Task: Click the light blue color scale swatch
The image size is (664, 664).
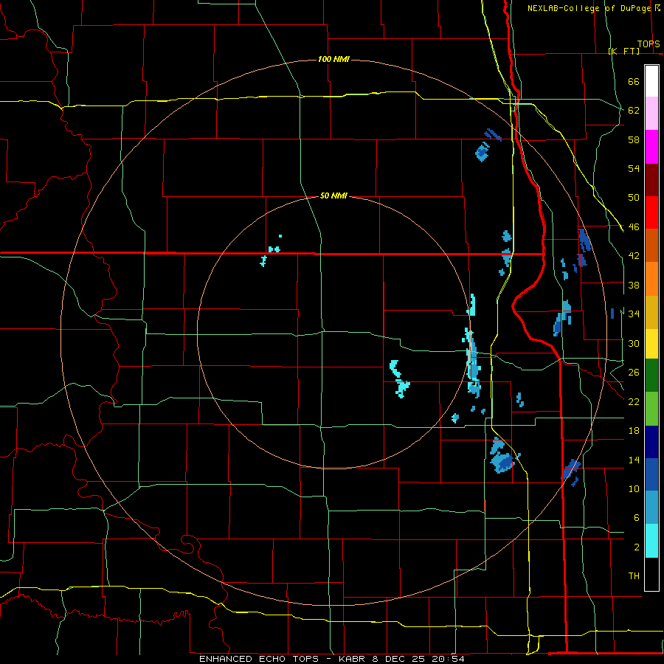Action: click(x=651, y=508)
